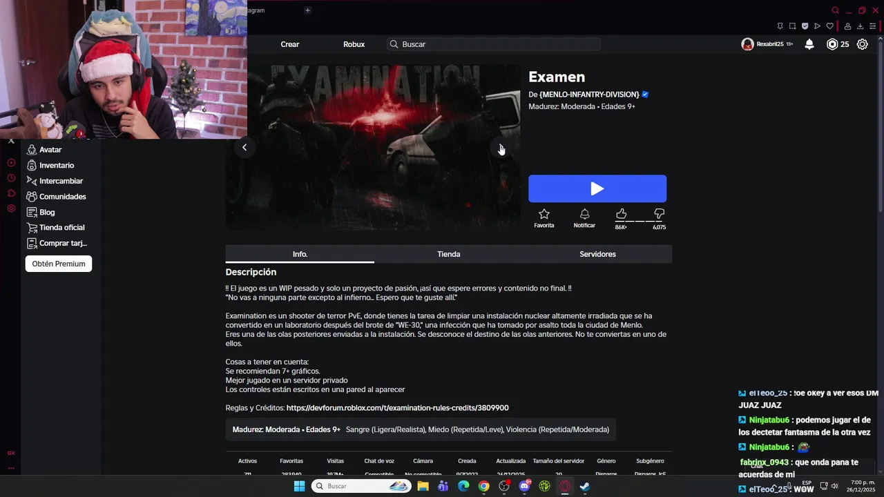Viewport: 884px width, 497px height.
Task: Open Google Chrome from taskbar
Action: (x=483, y=486)
